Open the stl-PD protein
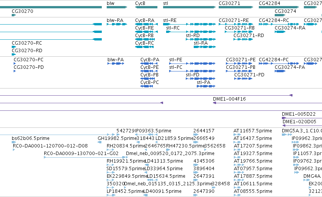 tap(201, 79)
